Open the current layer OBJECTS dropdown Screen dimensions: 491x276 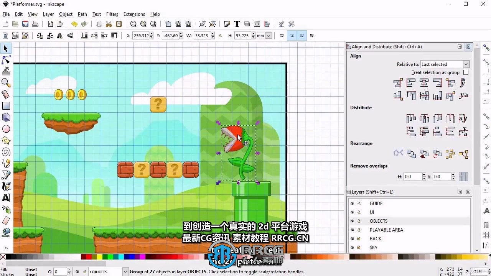[108, 272]
